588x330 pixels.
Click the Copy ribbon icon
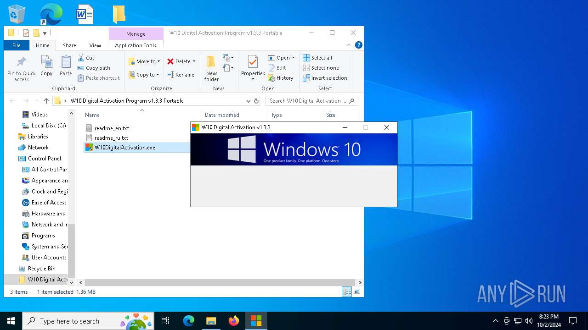point(46,66)
